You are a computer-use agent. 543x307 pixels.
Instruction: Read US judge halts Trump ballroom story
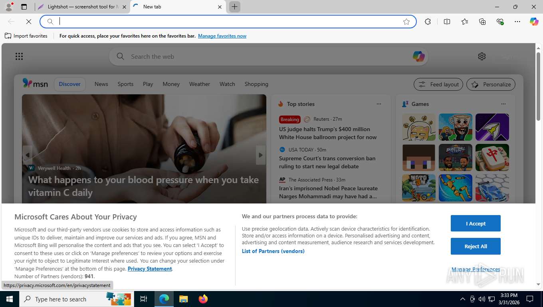coord(328,133)
